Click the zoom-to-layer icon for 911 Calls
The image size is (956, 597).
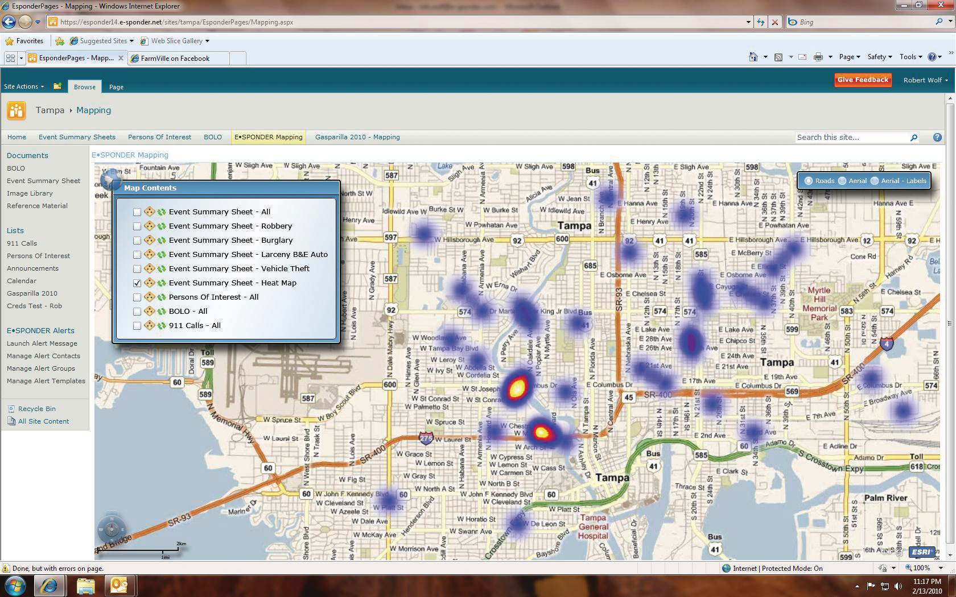pyautogui.click(x=149, y=326)
